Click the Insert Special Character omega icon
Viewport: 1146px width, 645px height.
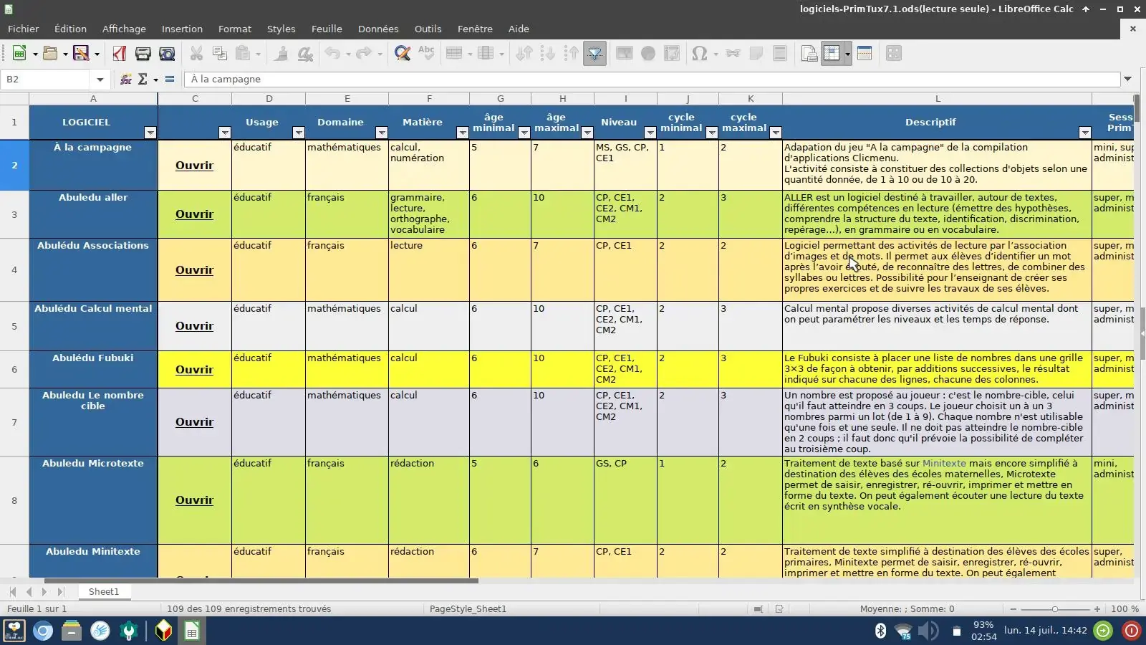point(700,54)
